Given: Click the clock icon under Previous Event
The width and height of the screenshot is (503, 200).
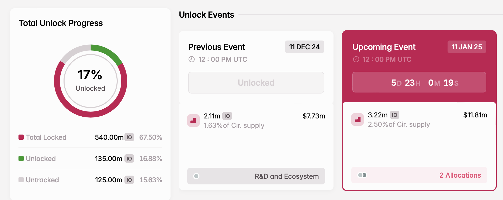Looking at the screenshot, I should click(x=192, y=59).
